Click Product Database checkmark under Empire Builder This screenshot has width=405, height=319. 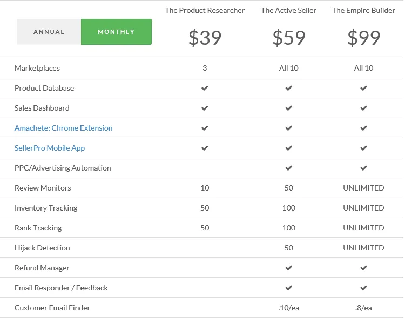[363, 88]
